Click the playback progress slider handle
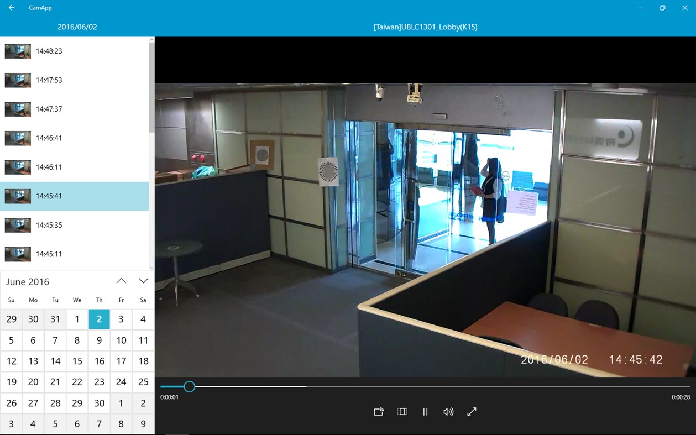This screenshot has width=696, height=435. [x=190, y=386]
